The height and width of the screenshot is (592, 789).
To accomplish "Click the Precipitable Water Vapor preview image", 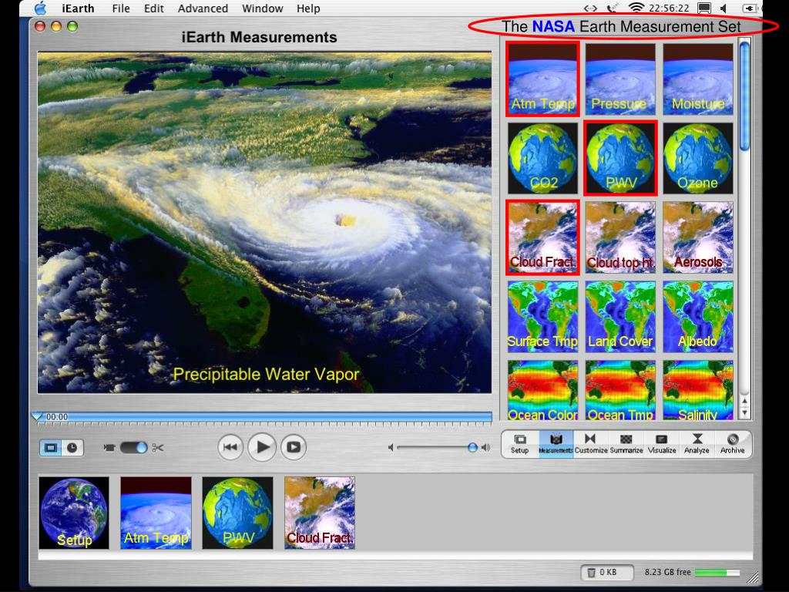I will [x=265, y=223].
